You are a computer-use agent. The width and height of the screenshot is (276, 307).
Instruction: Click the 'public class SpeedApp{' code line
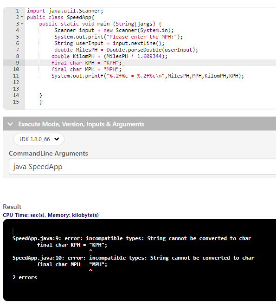point(60,17)
